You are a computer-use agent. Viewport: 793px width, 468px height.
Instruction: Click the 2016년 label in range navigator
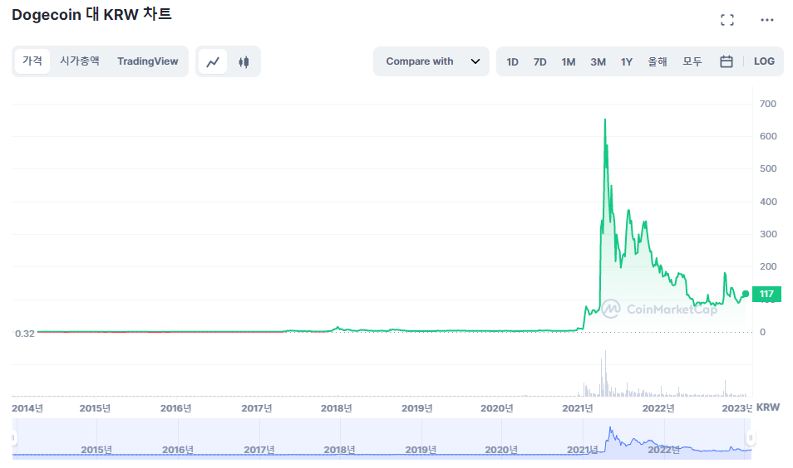(x=178, y=449)
